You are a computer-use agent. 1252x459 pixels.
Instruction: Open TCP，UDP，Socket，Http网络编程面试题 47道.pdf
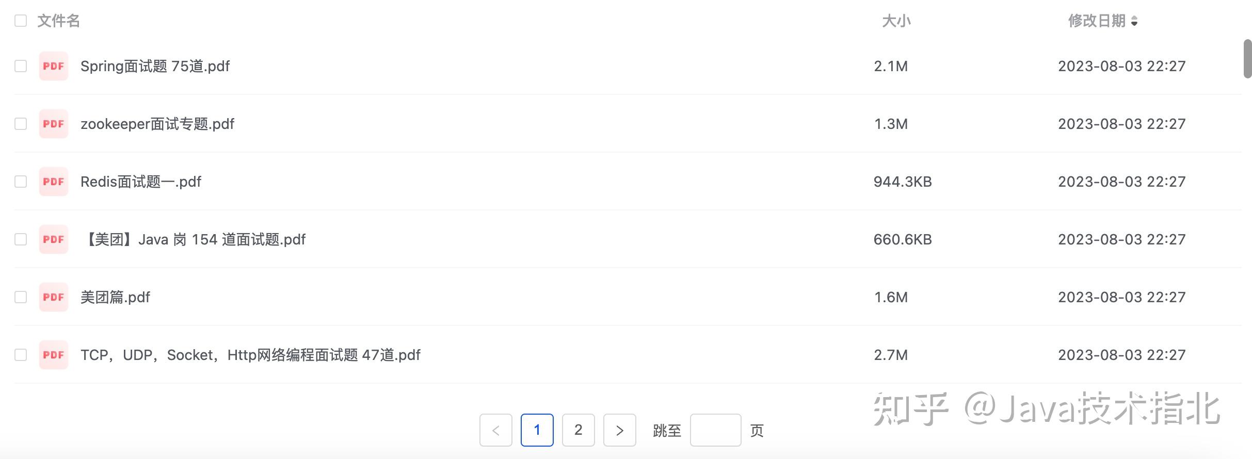[250, 355]
